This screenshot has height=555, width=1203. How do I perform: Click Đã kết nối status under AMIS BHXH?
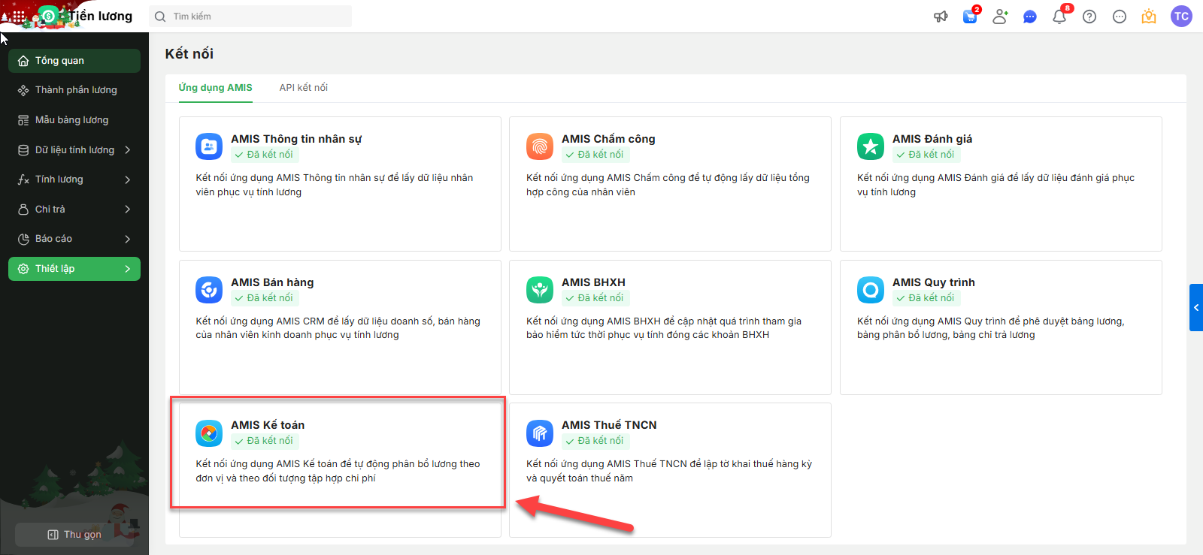595,298
